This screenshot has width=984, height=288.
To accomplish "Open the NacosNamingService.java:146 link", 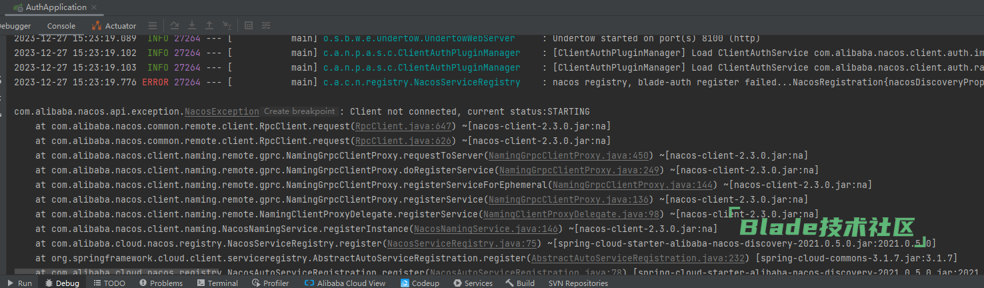I will [x=485, y=229].
